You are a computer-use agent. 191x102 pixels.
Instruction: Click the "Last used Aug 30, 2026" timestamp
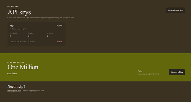(23, 42)
